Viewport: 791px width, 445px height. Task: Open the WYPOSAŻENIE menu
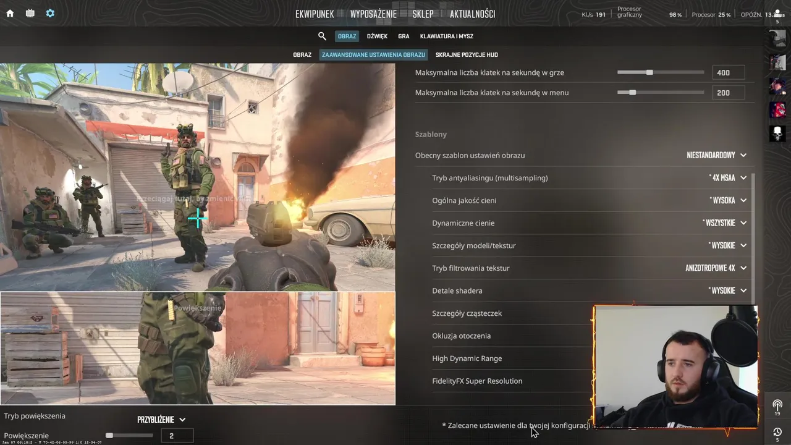373,14
